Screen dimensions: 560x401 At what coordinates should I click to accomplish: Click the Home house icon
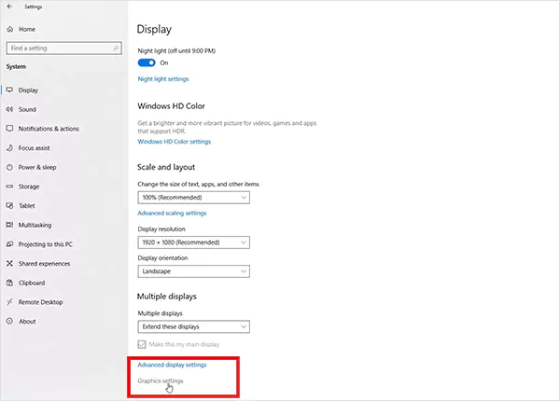10,29
